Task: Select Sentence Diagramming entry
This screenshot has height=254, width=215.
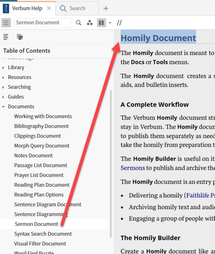Action: (x=41, y=214)
